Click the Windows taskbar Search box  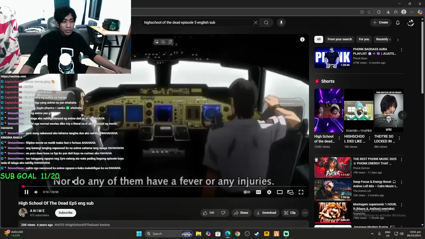(x=169, y=234)
